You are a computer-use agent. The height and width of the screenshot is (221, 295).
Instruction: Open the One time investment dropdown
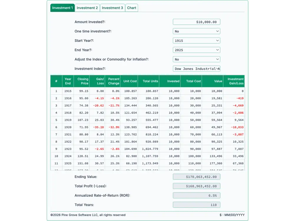pyautogui.click(x=196, y=31)
